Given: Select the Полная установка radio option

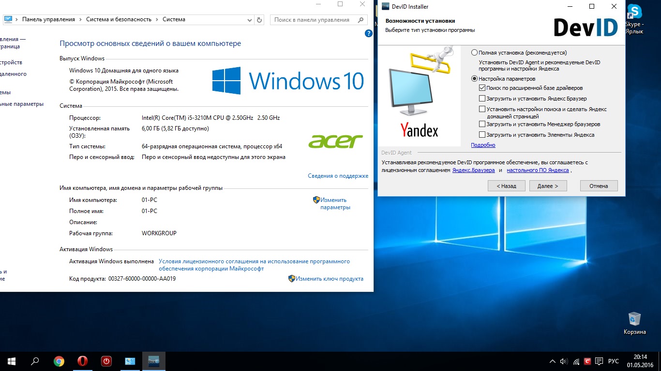Looking at the screenshot, I should pyautogui.click(x=474, y=53).
